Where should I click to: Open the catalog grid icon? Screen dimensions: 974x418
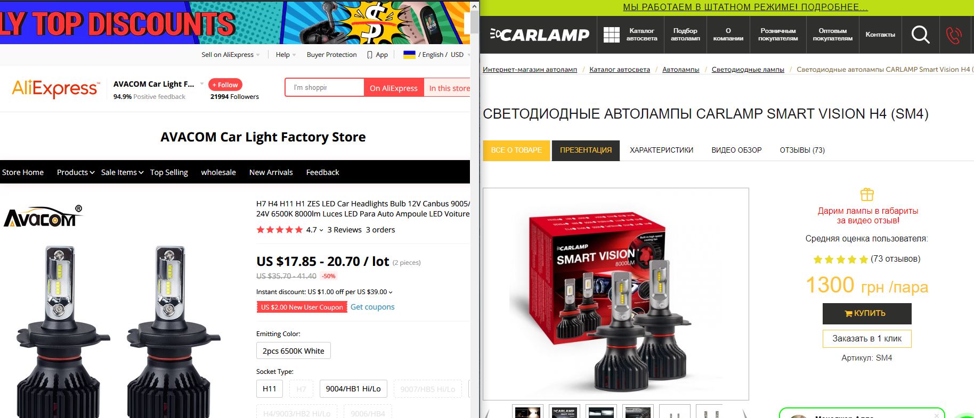pos(611,35)
